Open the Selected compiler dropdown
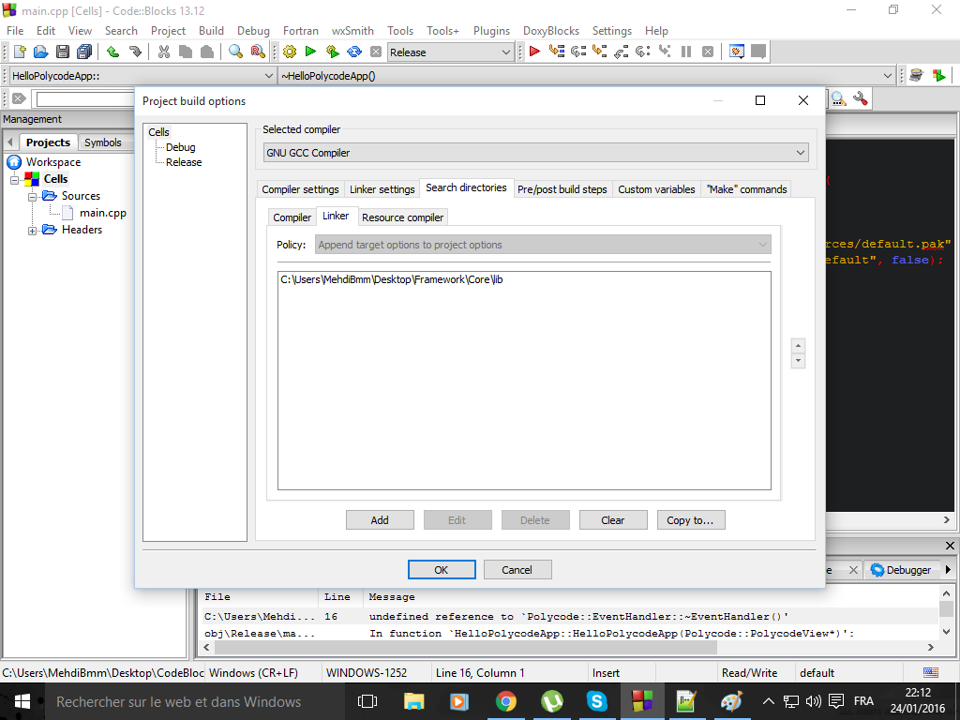 (x=534, y=152)
